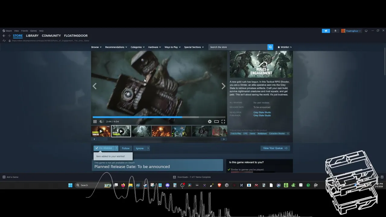Open the Windows Start menu
This screenshot has width=386, height=217.
[x=70, y=185]
